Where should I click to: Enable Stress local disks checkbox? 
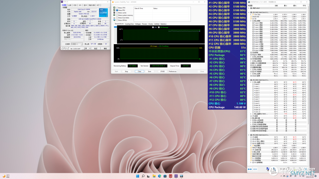tap(117, 18)
